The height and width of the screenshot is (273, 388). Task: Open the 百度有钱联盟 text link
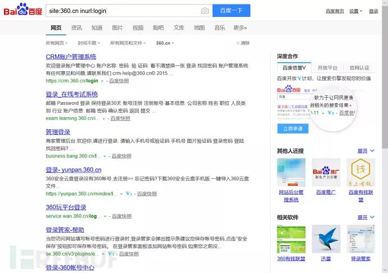(x=361, y=196)
